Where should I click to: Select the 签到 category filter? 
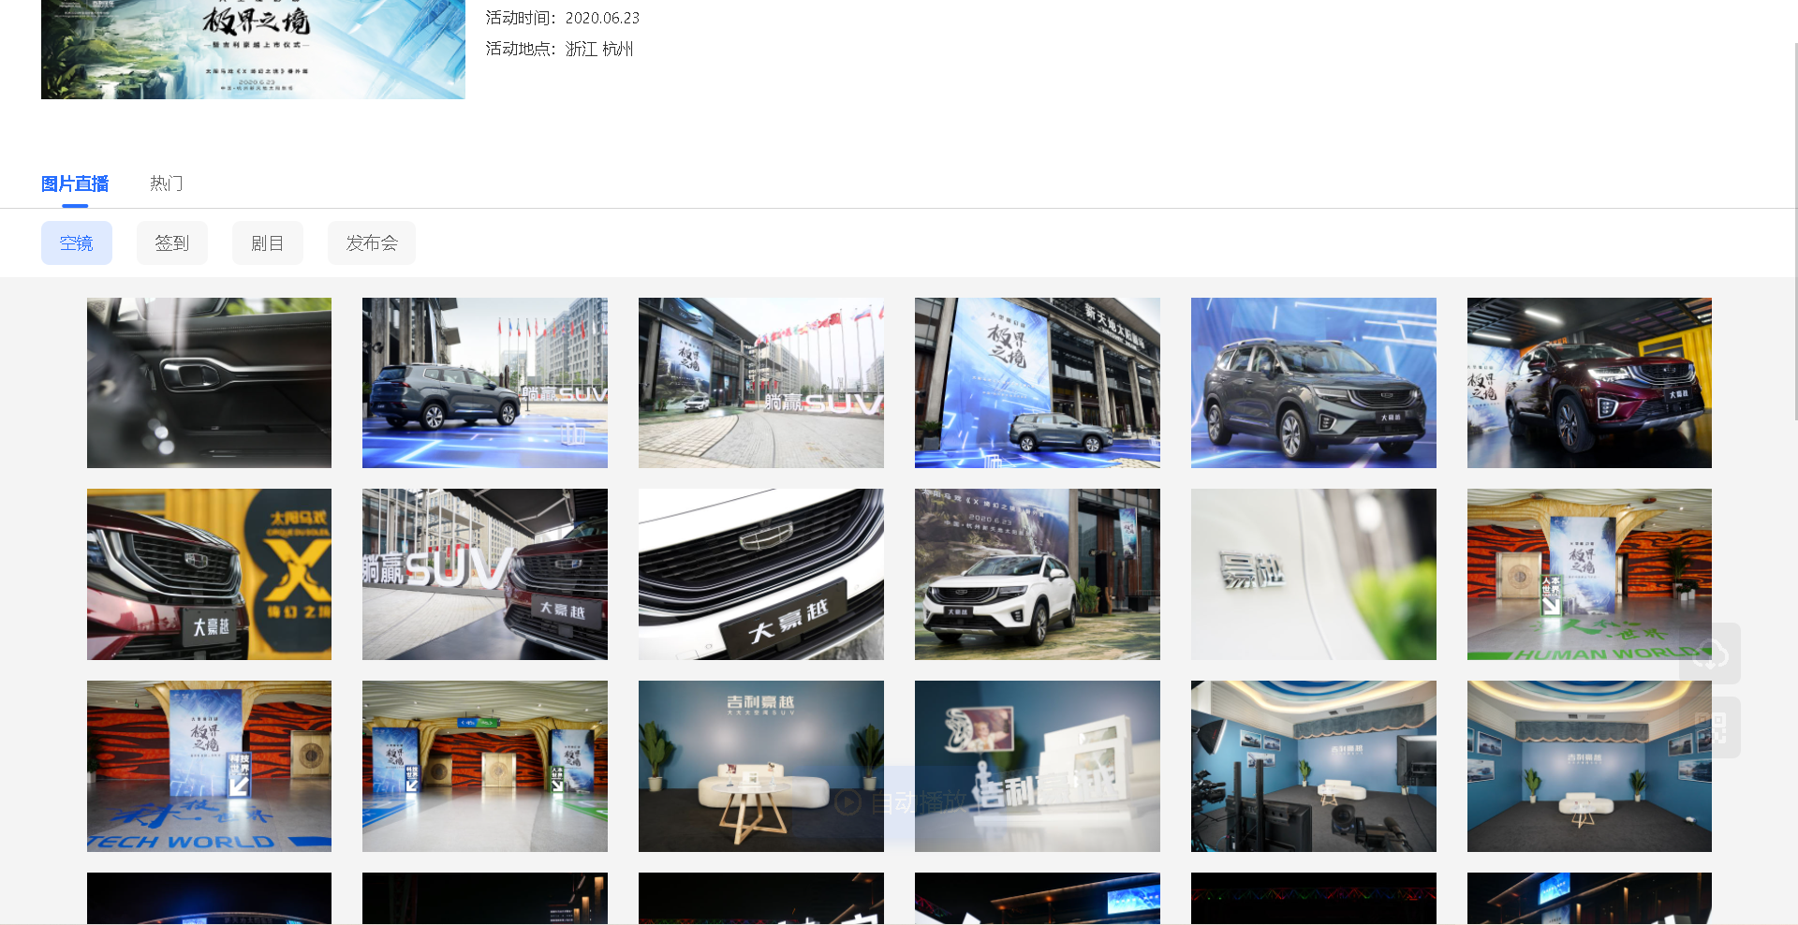tap(172, 243)
